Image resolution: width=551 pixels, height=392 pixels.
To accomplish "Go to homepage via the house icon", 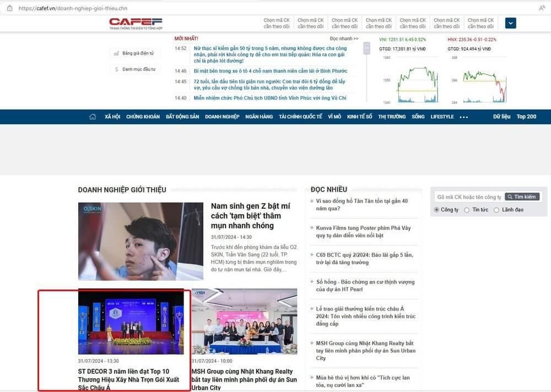I will coord(93,117).
